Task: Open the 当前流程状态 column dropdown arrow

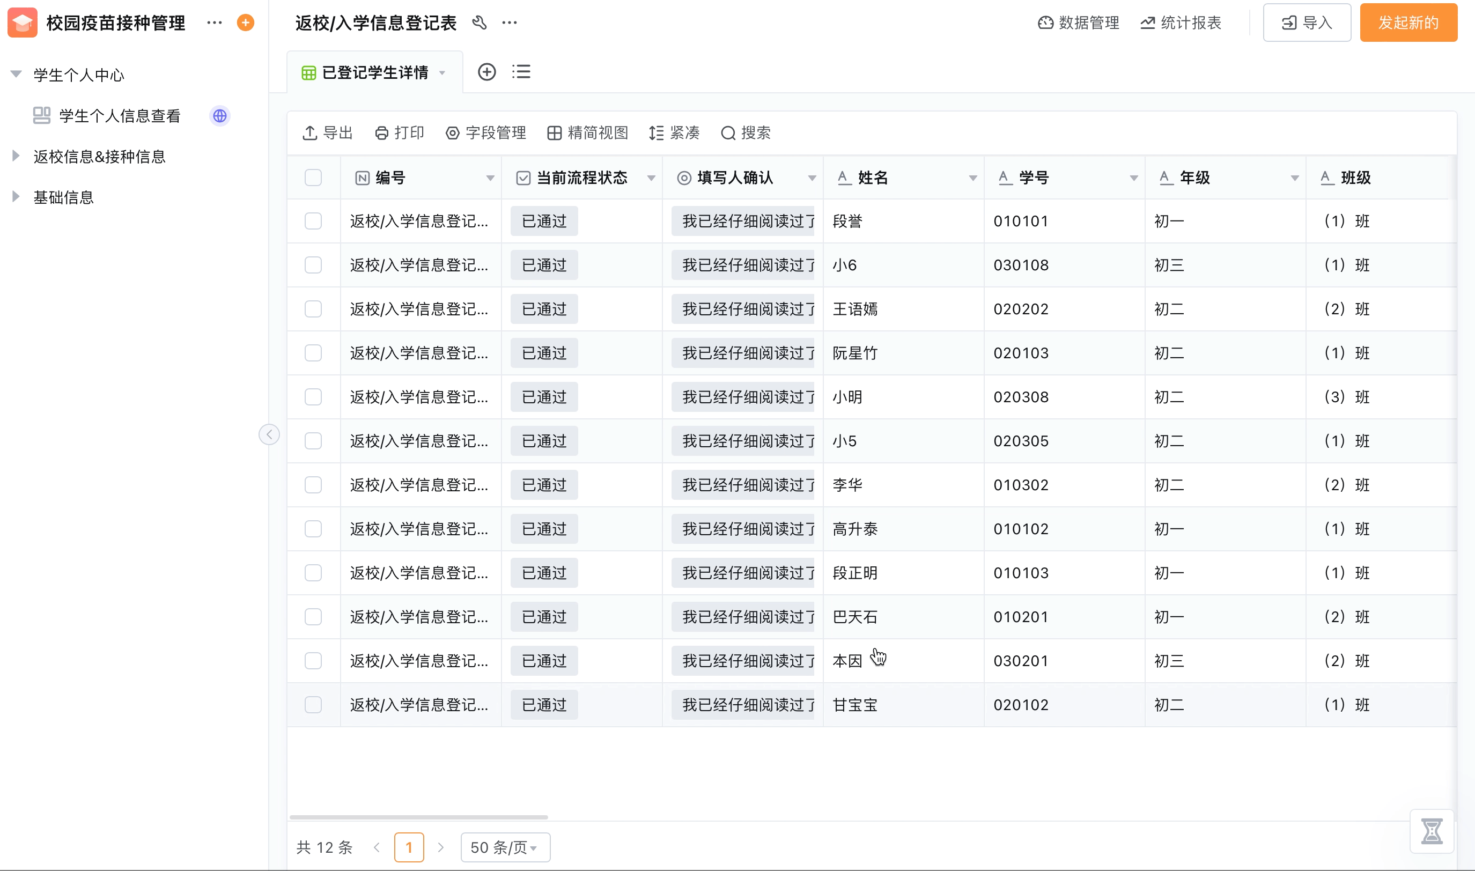Action: pos(651,178)
